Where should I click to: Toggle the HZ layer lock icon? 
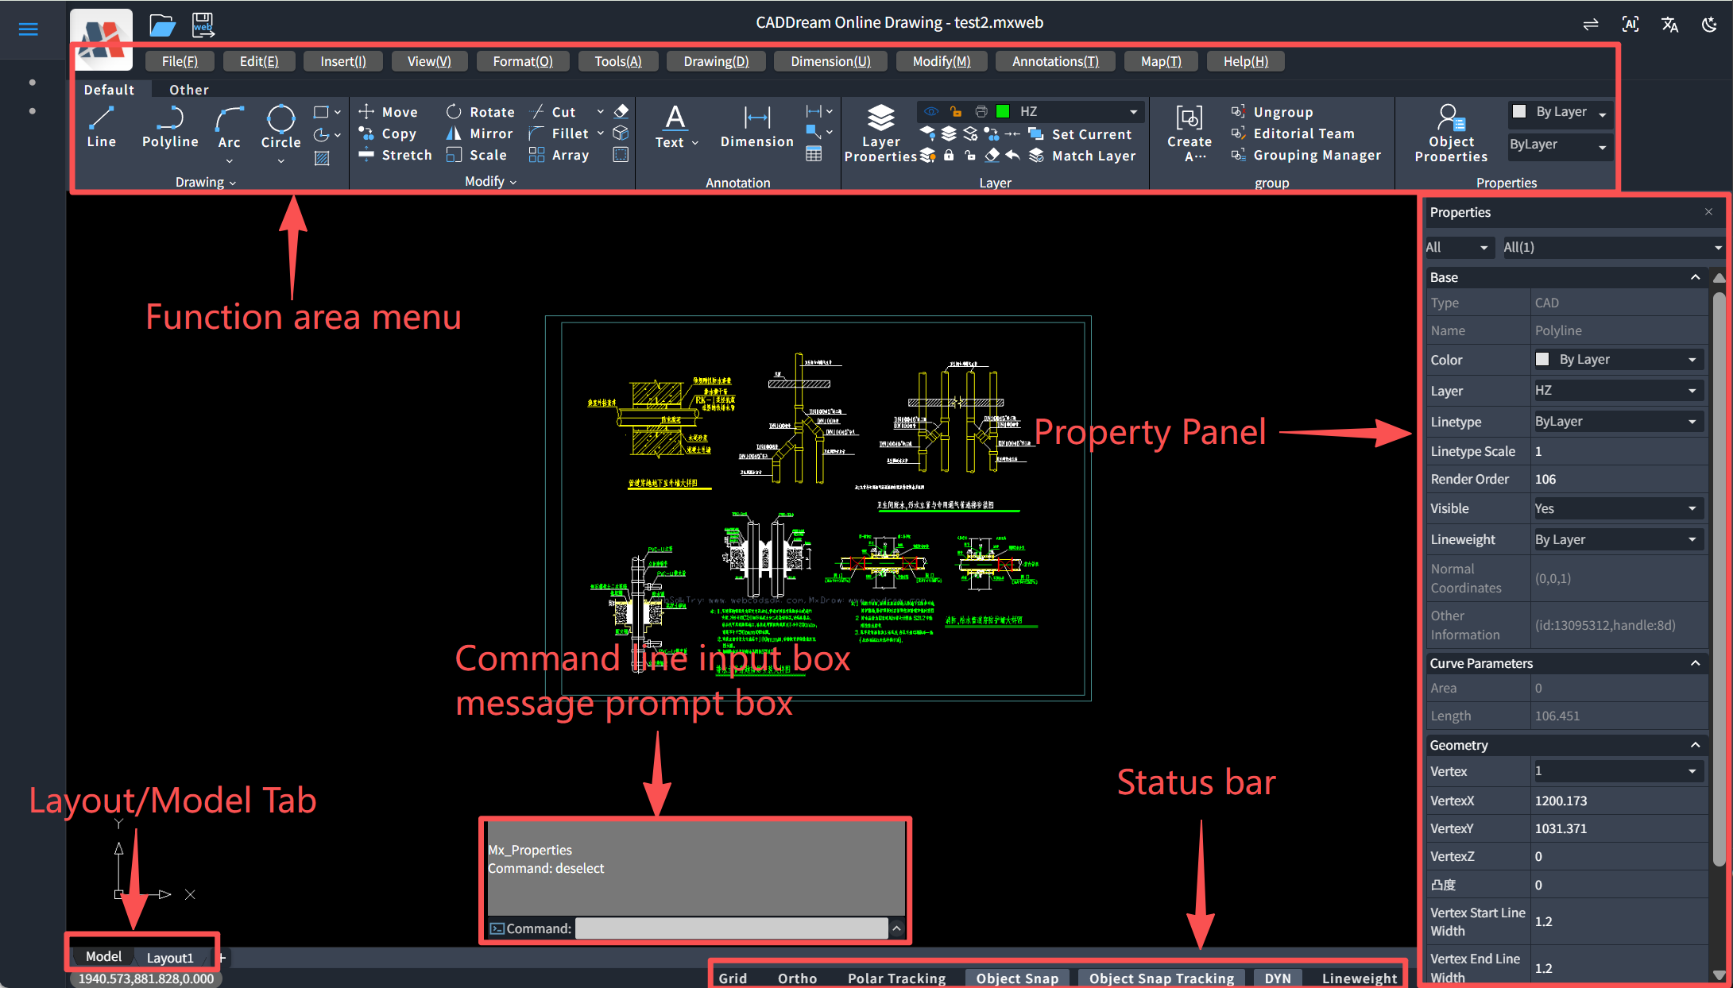tap(956, 111)
